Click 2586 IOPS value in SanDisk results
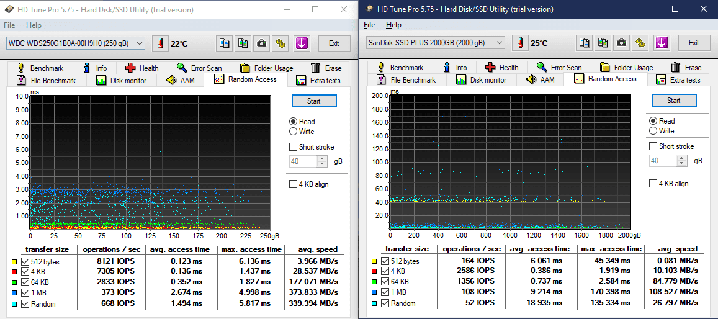 point(476,272)
